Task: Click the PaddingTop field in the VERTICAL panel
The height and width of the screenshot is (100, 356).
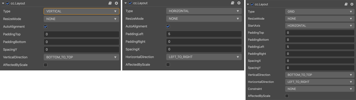Action: tap(81, 34)
